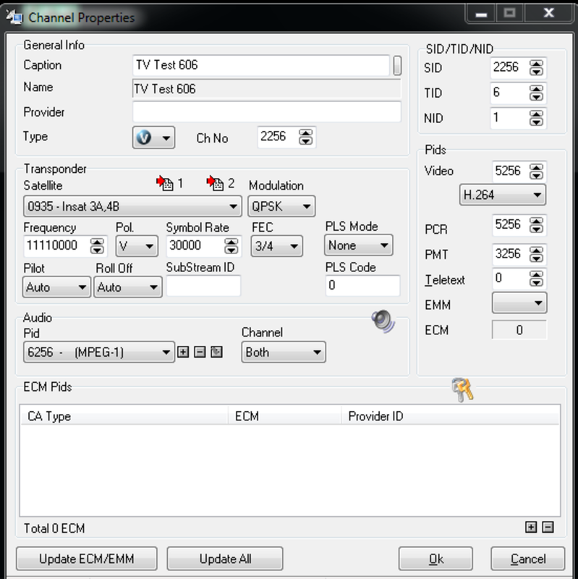The height and width of the screenshot is (579, 578).
Task: Open the channel Type dropdown
Action: (153, 138)
